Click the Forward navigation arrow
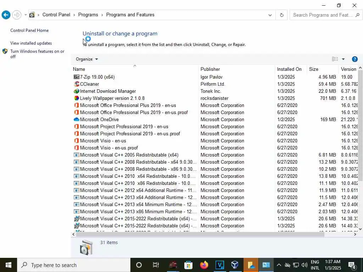 (17, 15)
